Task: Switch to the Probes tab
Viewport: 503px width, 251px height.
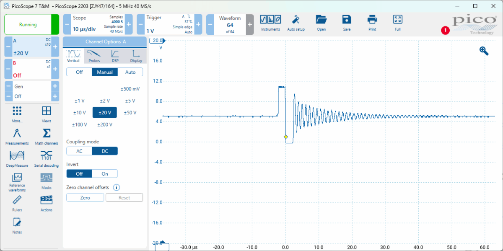Action: tap(94, 56)
